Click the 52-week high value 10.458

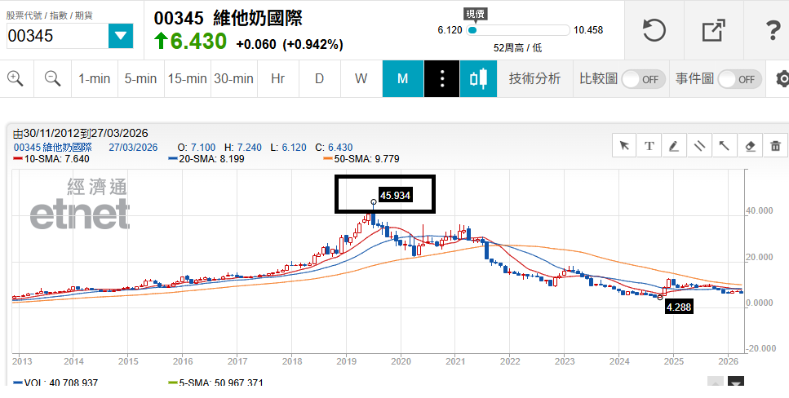[x=588, y=30]
